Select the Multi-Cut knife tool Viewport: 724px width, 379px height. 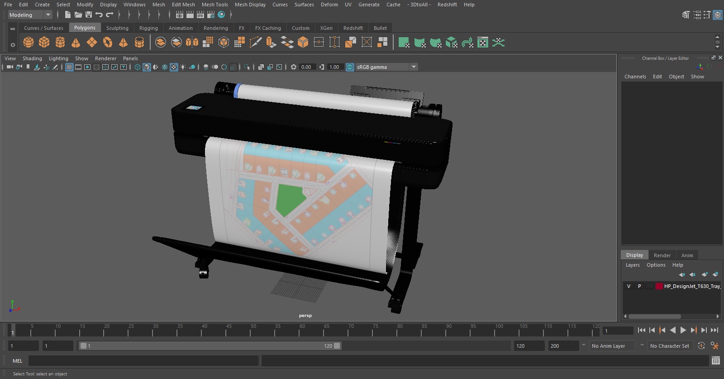256,43
